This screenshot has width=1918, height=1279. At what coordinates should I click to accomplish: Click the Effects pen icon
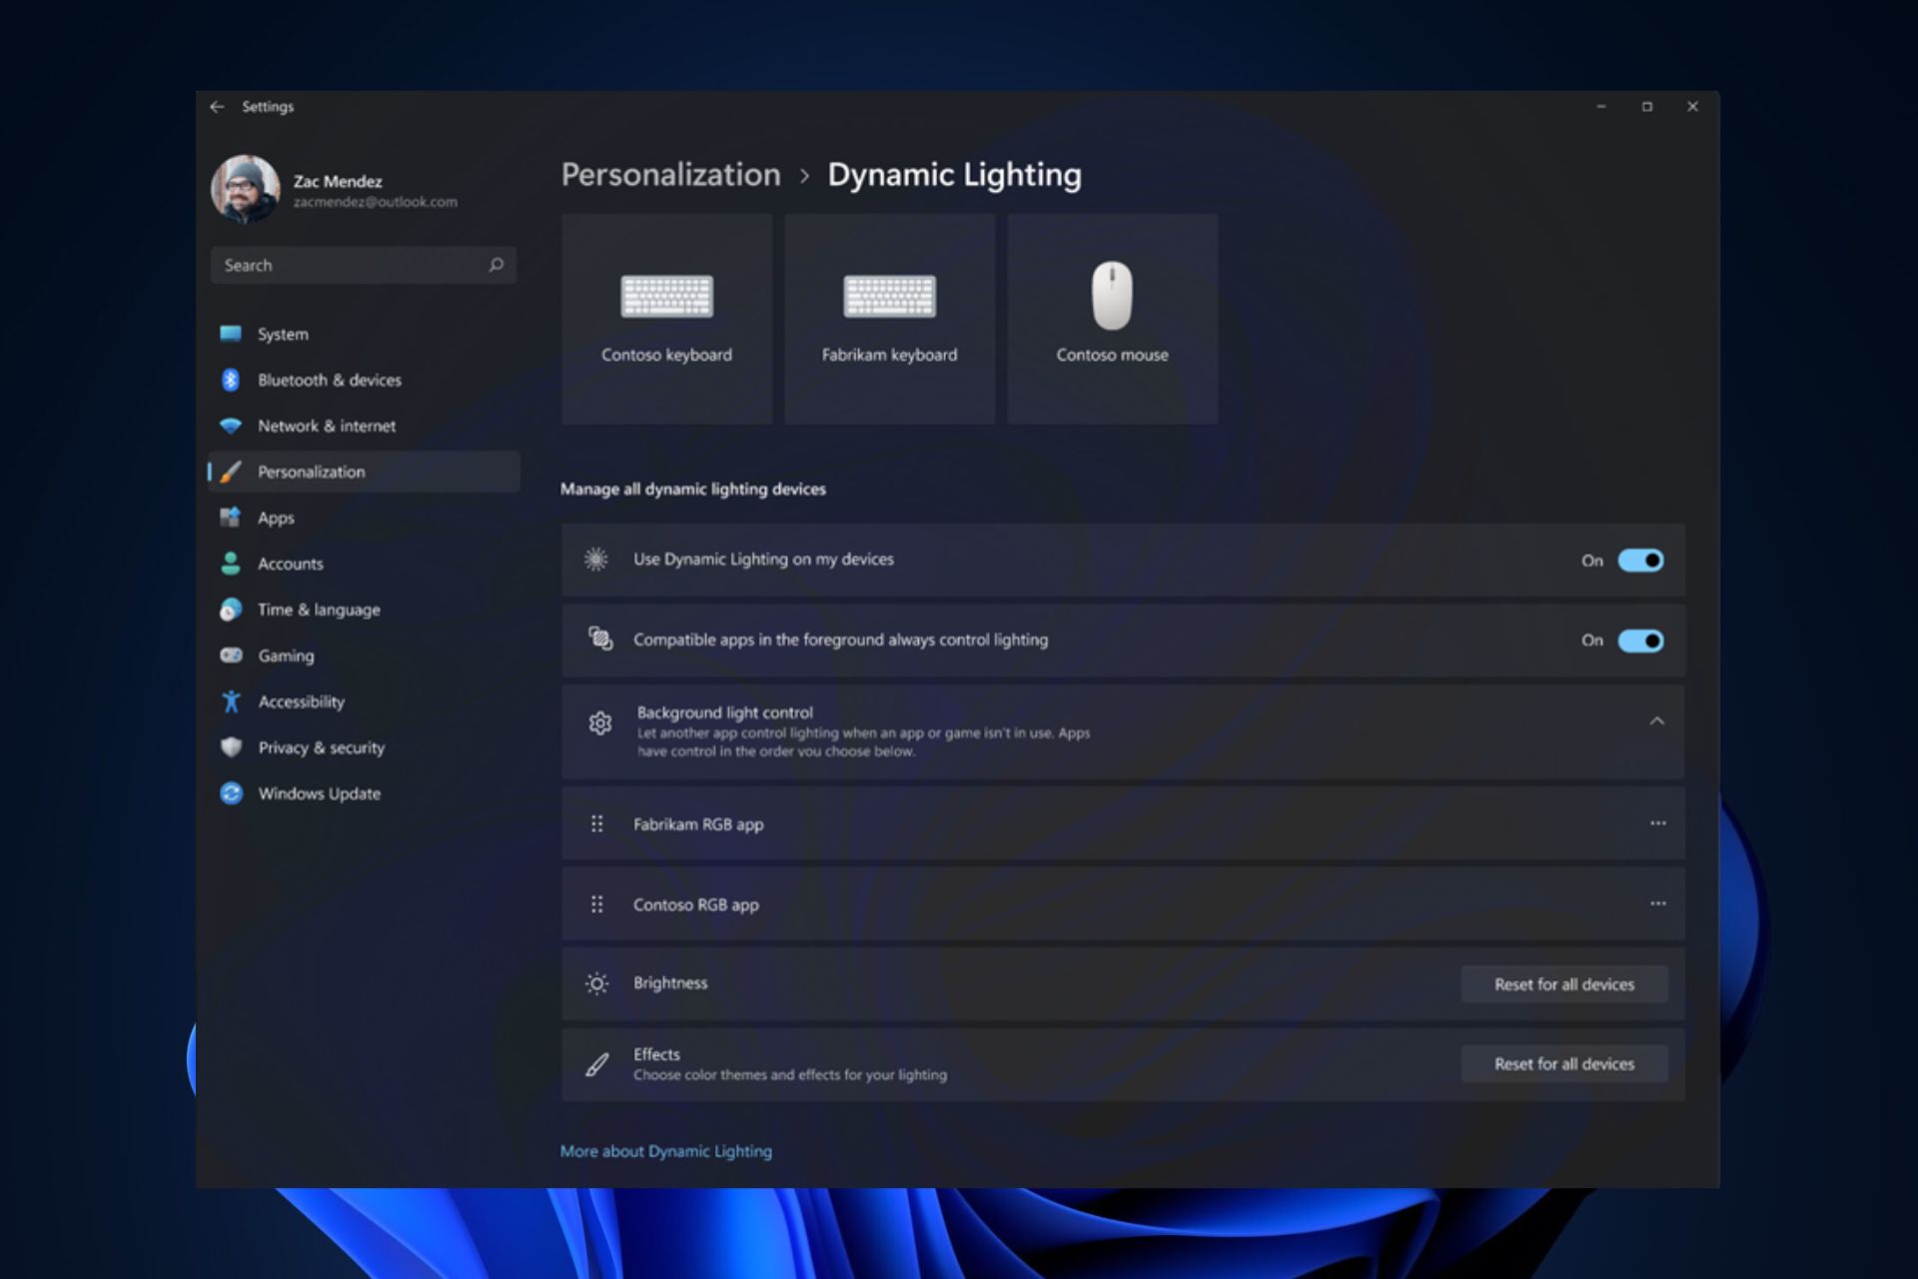coord(596,1065)
